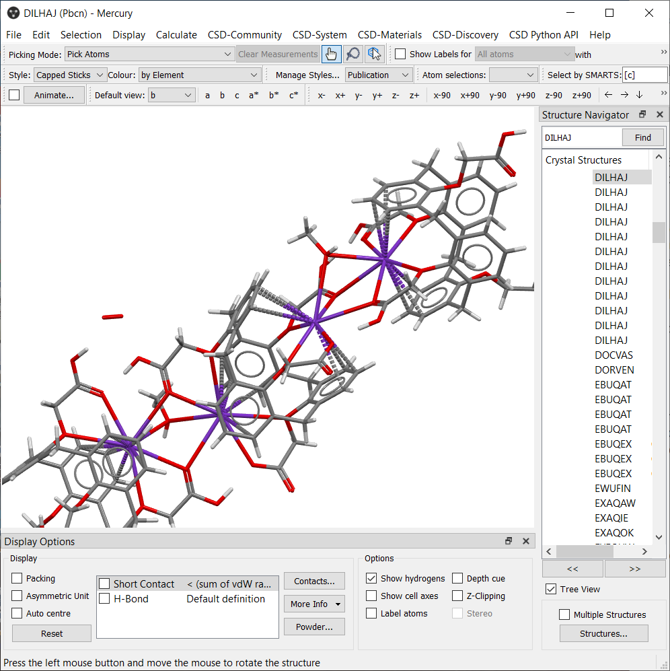
Task: Rotate view using the x+90 button
Action: coord(470,95)
